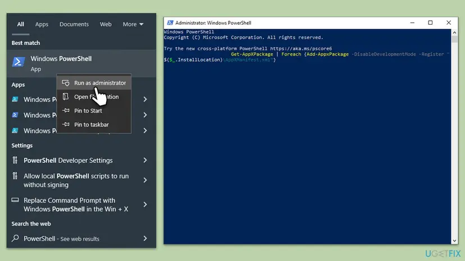The image size is (465, 261).
Task: Click the web search magnifier icon
Action: pos(15,238)
